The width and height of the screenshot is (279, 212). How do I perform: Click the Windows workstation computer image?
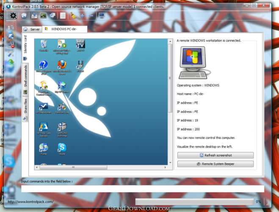[x=194, y=62]
